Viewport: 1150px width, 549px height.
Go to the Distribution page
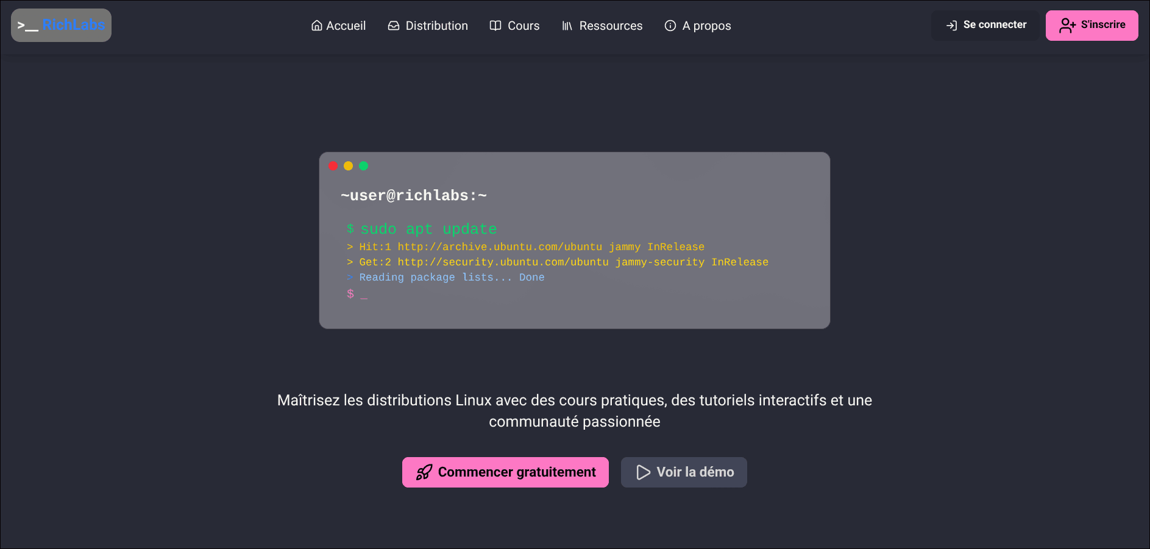coord(428,26)
